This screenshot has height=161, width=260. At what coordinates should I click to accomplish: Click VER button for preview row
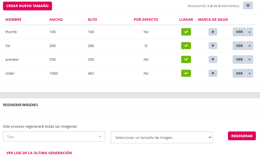pyautogui.click(x=239, y=60)
